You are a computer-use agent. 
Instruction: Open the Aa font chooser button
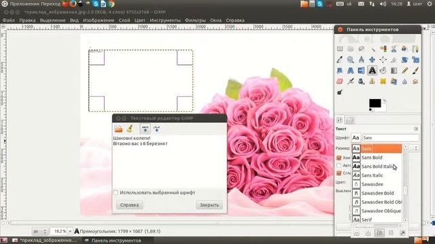pyautogui.click(x=356, y=138)
